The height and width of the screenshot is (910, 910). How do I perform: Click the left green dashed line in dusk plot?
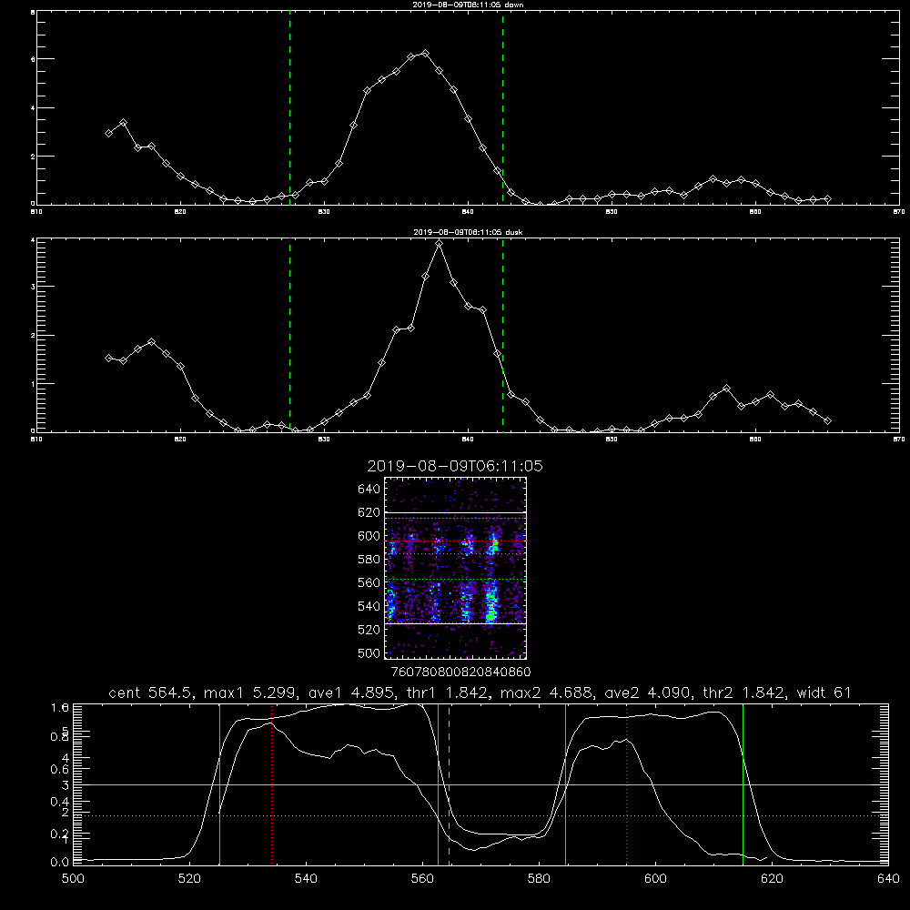[x=289, y=335]
